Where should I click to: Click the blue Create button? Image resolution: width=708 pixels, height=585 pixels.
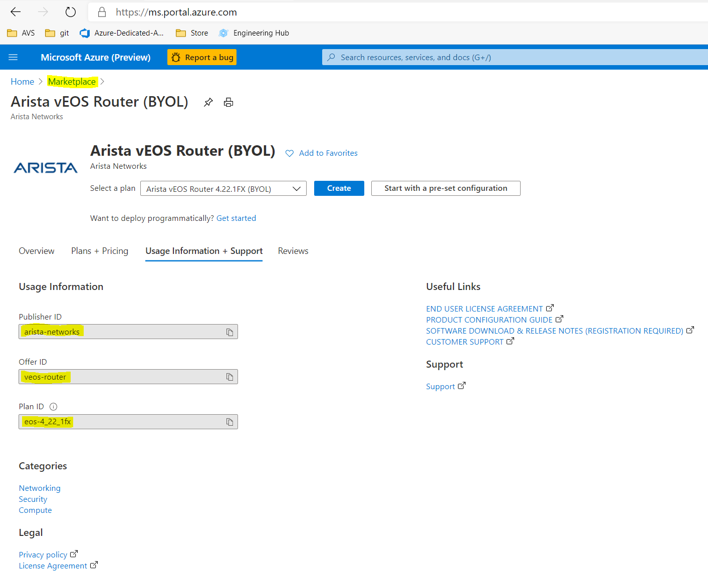point(339,188)
